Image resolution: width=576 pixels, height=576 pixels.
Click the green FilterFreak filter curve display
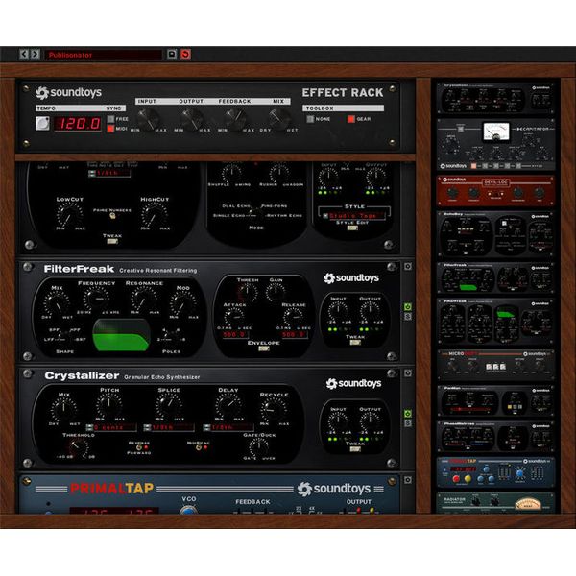[x=122, y=335]
